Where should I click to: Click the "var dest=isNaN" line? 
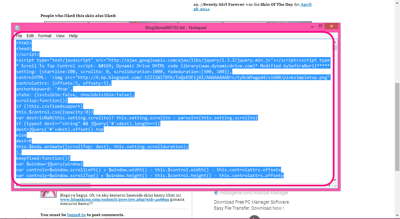click(x=137, y=118)
